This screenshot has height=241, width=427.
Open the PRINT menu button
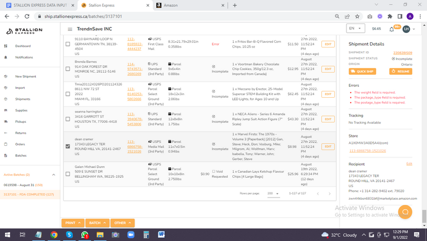click(72, 223)
